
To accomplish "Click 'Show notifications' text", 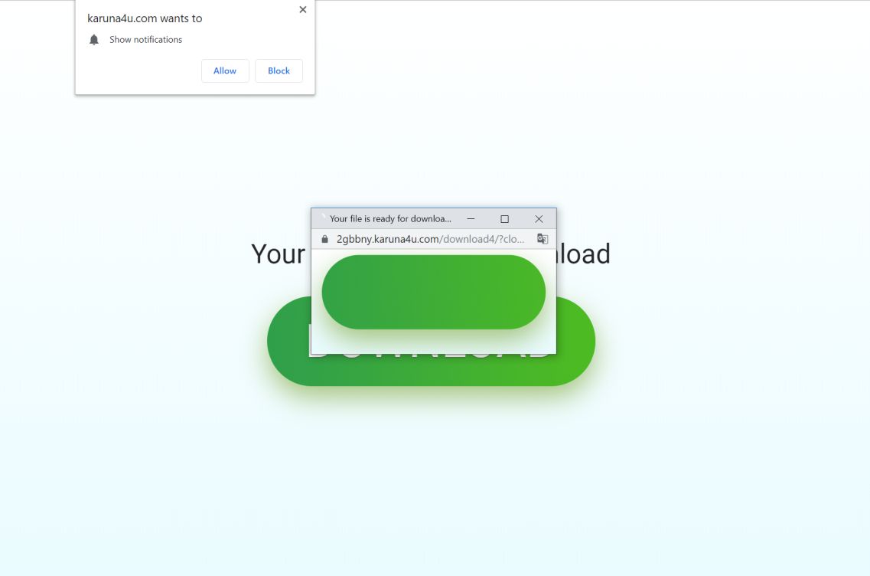I will click(145, 39).
